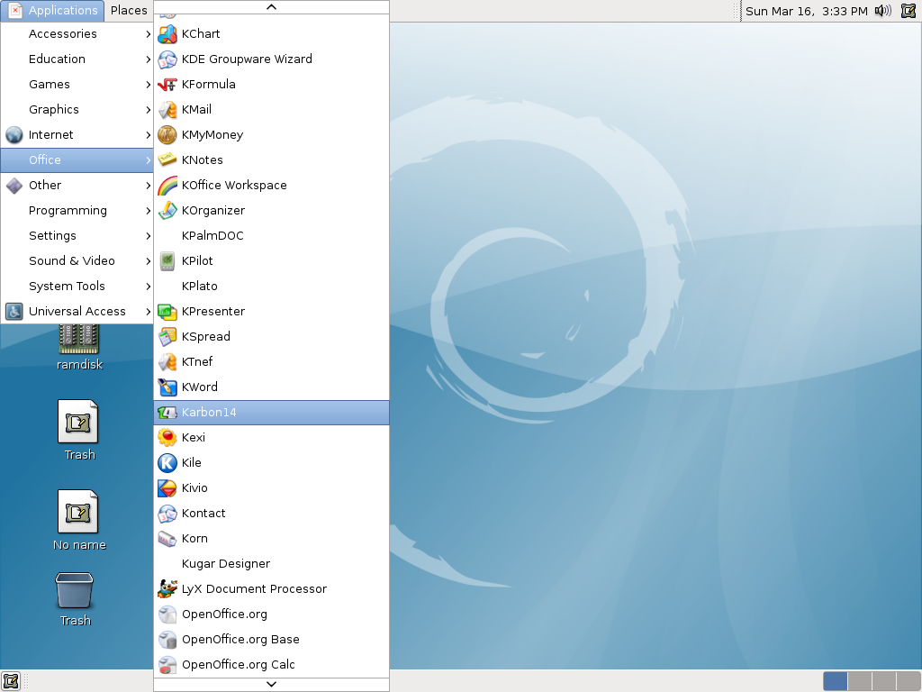Select the No name desktop icon

(x=79, y=520)
